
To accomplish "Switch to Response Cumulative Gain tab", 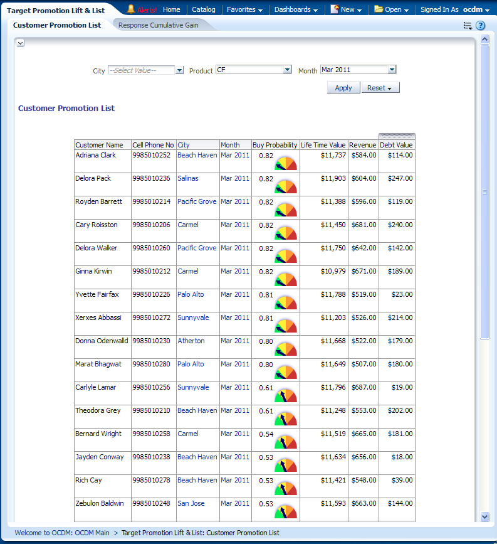I will [158, 25].
